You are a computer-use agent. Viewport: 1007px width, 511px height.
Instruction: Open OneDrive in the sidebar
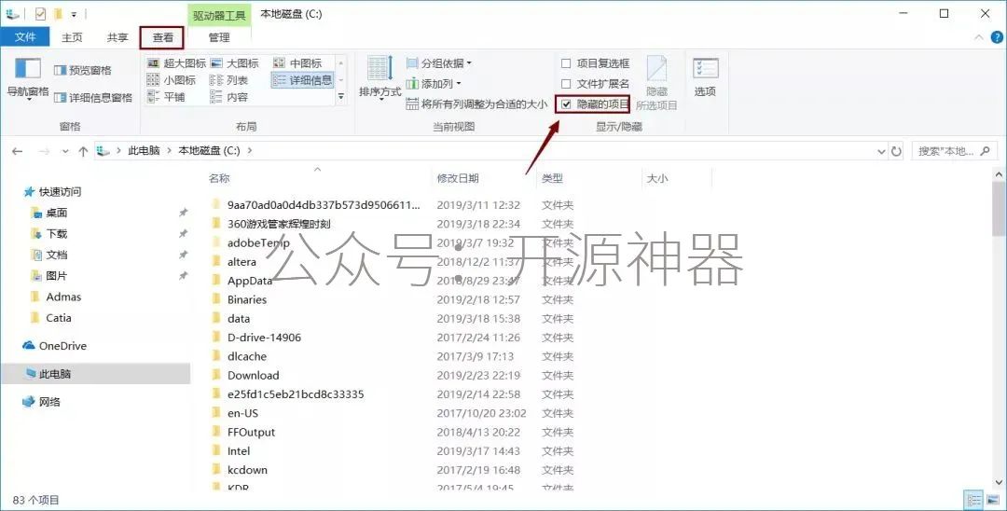tap(62, 346)
